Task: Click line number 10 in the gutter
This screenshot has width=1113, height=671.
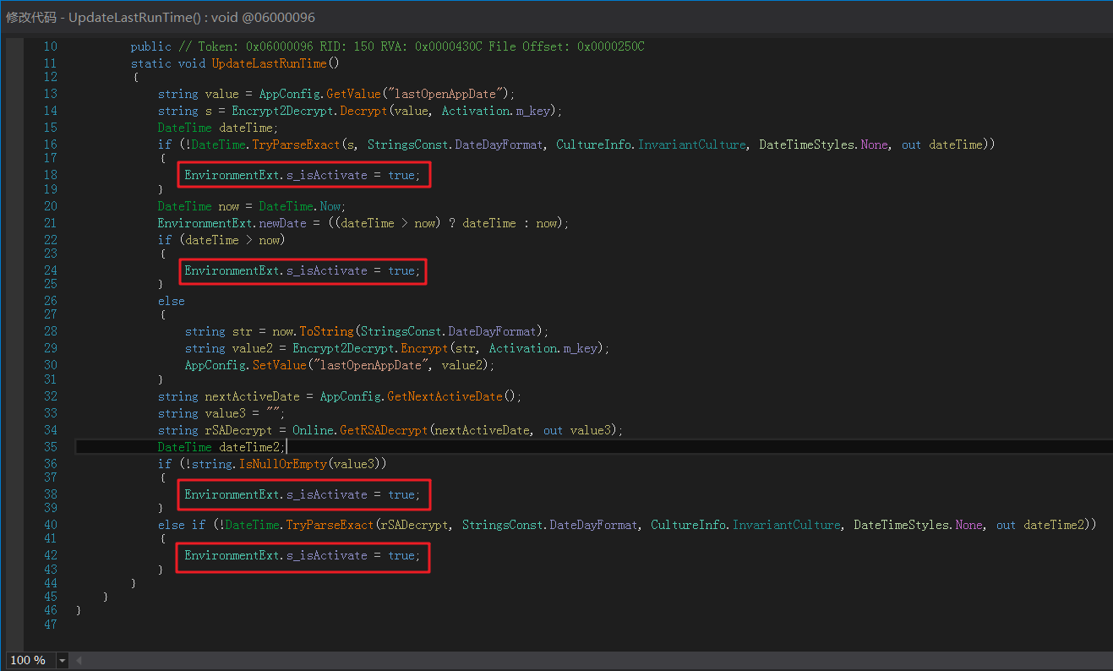Action: [x=50, y=46]
